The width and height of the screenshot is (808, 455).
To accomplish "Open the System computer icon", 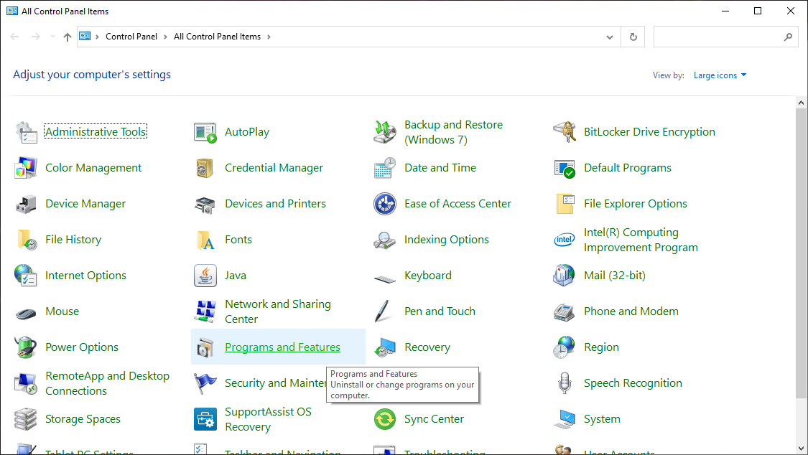I will pyautogui.click(x=565, y=420).
